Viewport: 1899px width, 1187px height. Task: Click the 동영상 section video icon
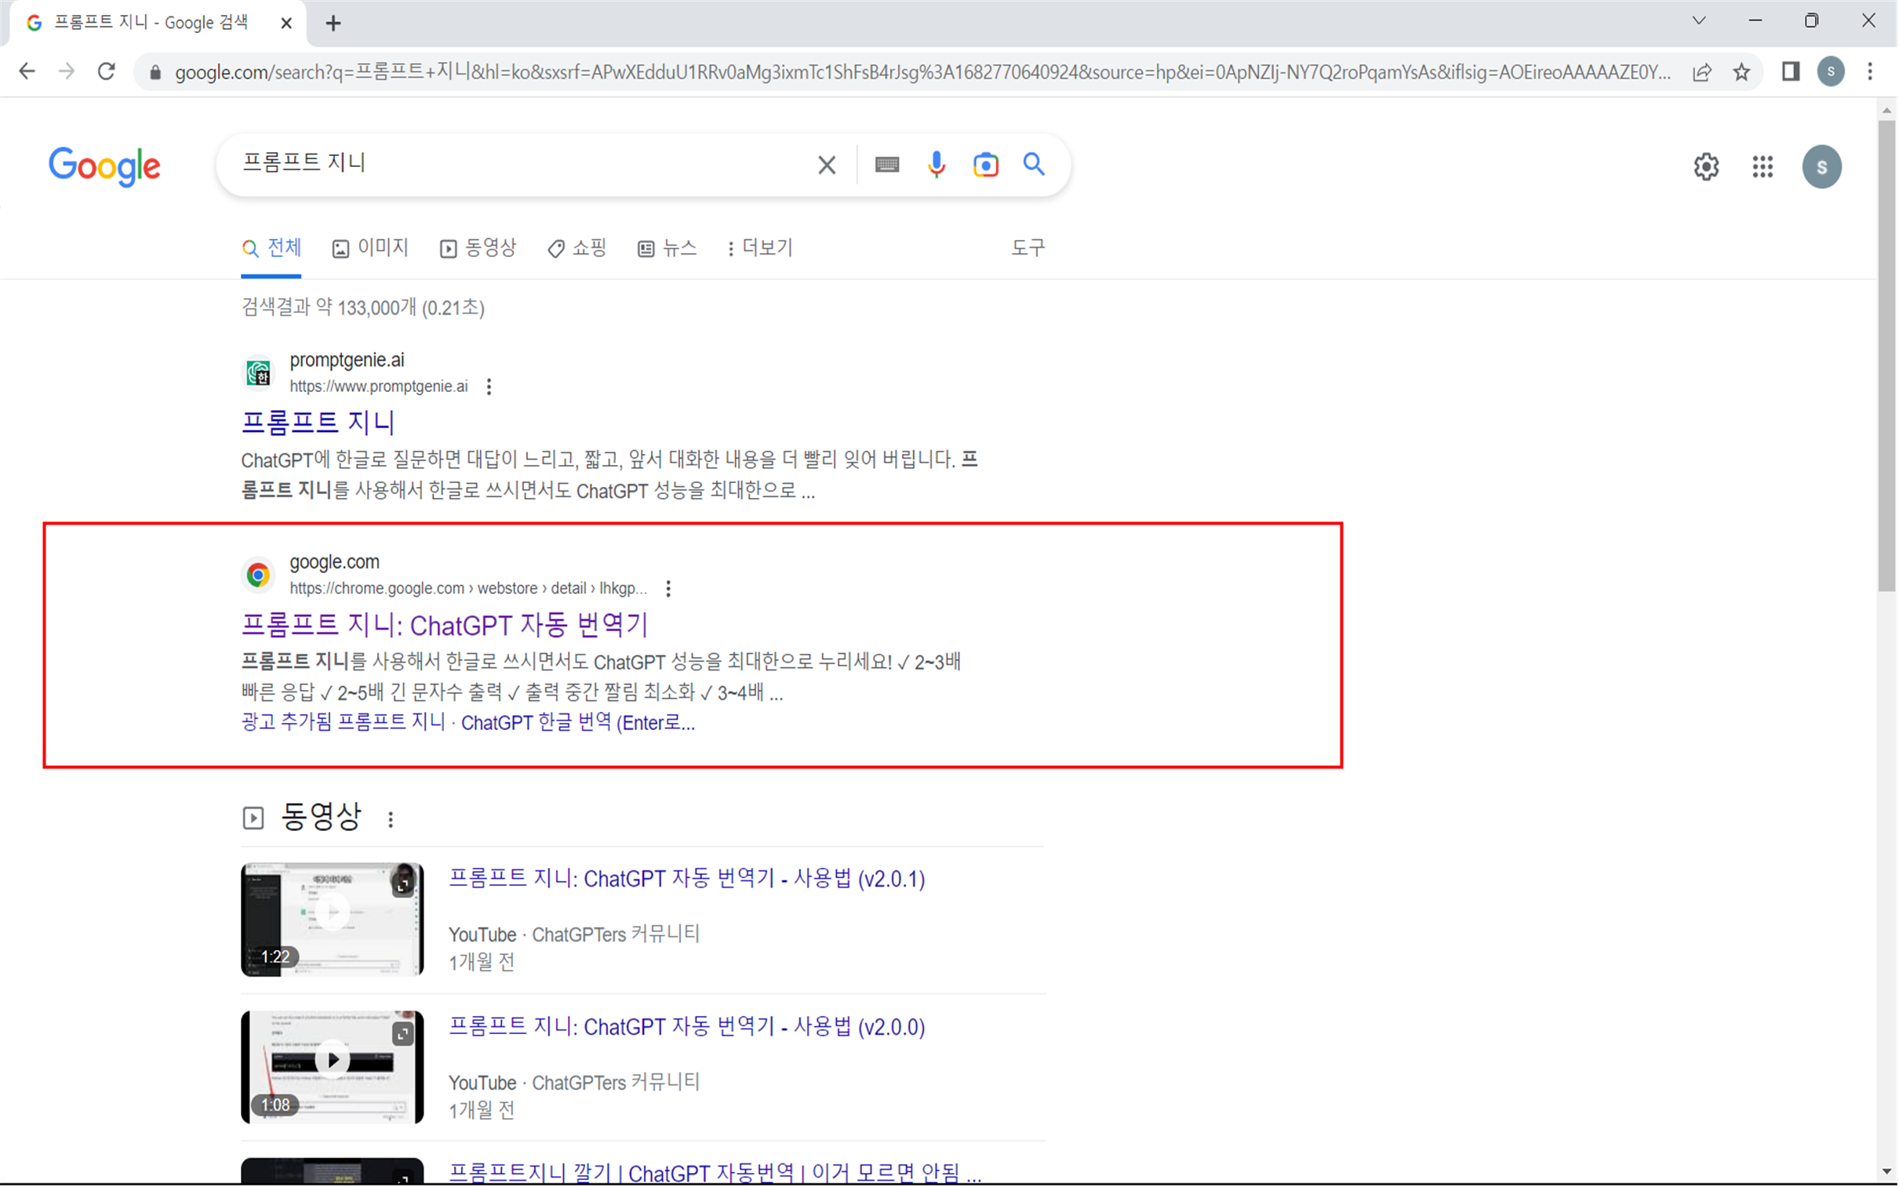point(253,818)
